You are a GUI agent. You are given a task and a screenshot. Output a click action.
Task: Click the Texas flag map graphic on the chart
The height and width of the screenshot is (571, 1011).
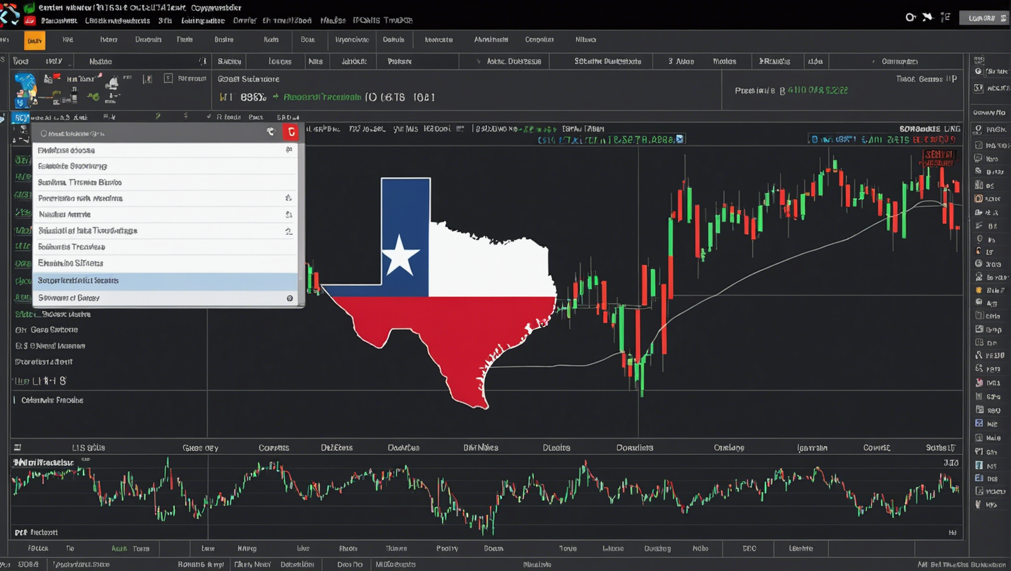[x=439, y=292]
